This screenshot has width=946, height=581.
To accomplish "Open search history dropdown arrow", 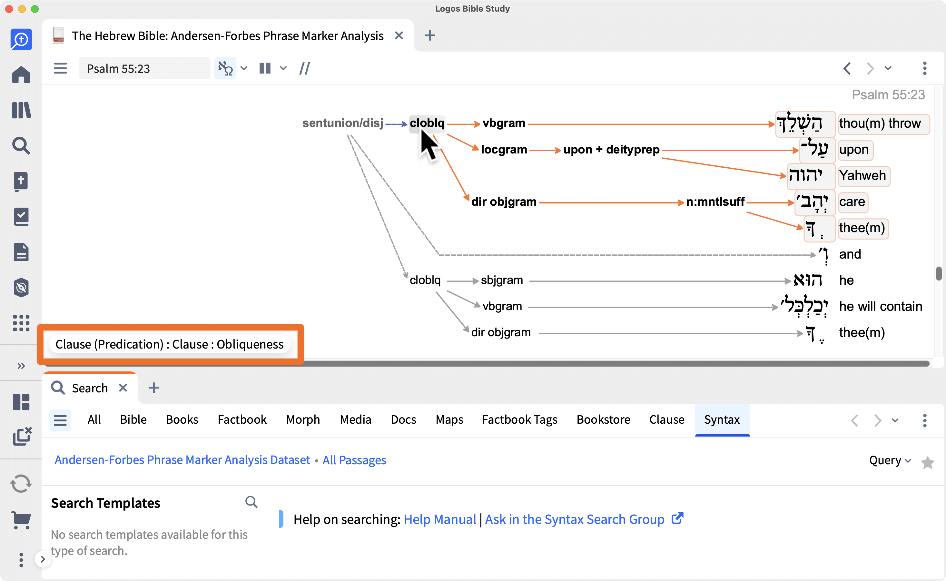I will pos(895,420).
